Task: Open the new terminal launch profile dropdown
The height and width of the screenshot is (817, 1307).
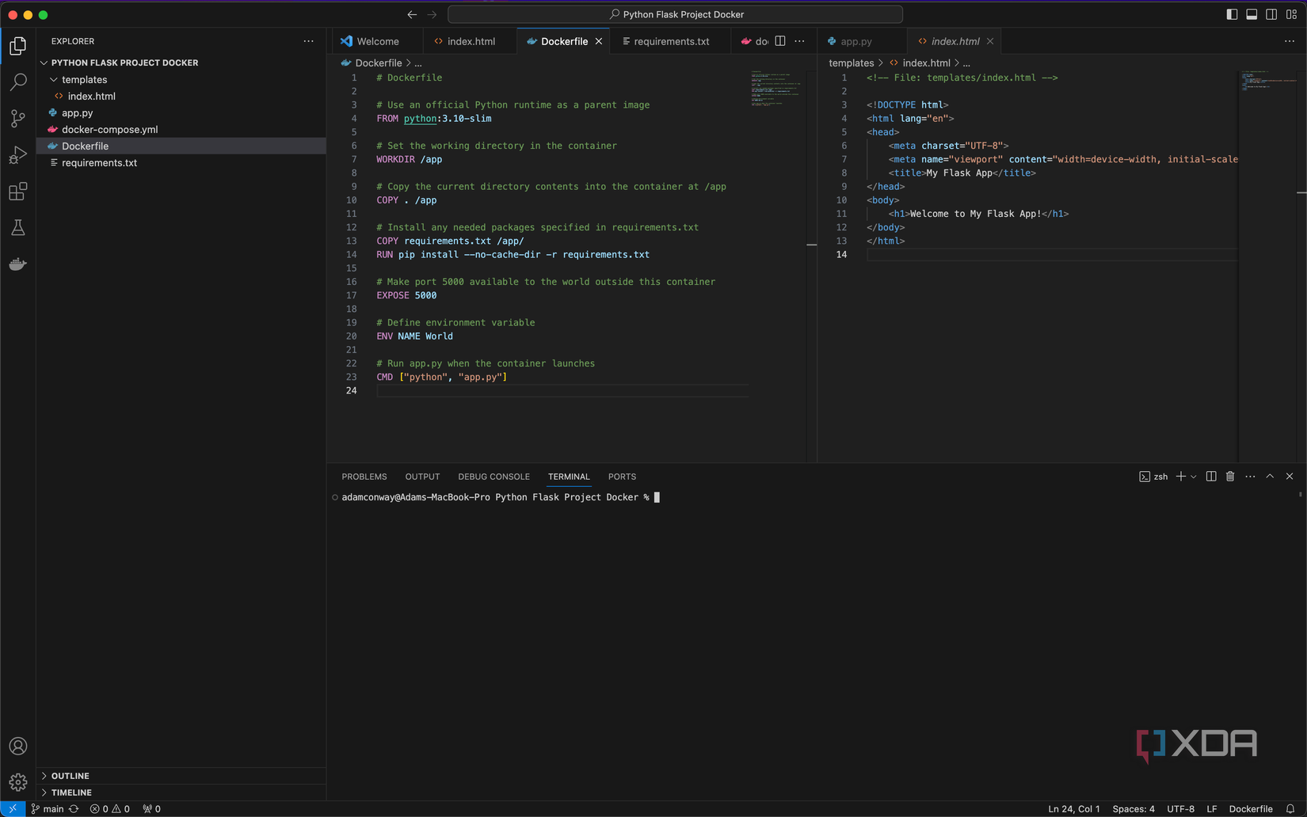Action: pos(1194,477)
